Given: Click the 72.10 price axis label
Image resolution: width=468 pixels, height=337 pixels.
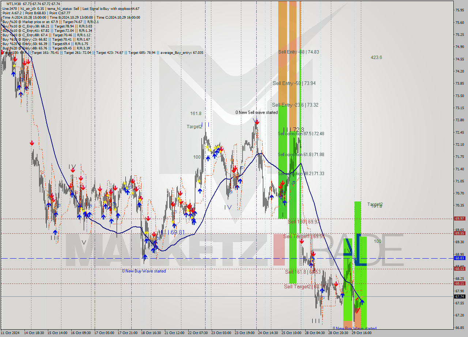Looking at the screenshot, I should [460, 144].
